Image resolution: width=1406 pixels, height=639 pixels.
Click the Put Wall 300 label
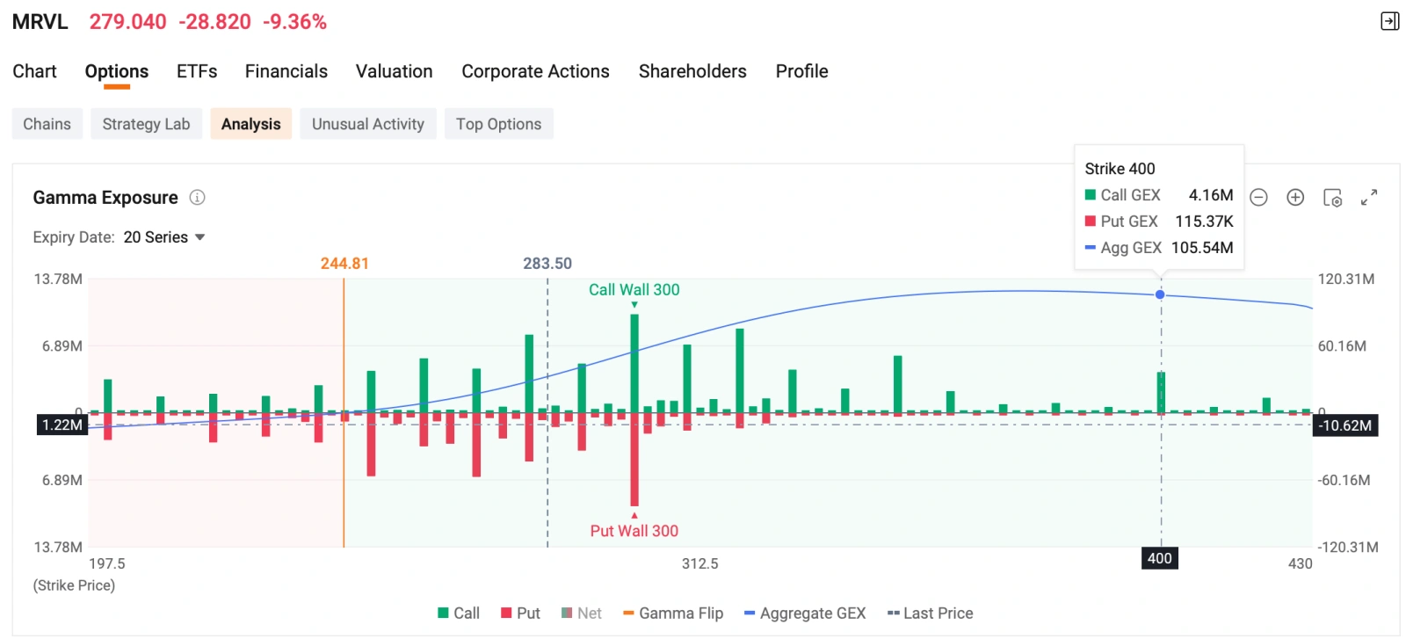pos(634,531)
